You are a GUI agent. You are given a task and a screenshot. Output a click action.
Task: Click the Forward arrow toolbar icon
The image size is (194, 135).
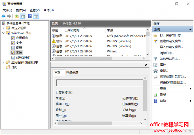pos(9,16)
